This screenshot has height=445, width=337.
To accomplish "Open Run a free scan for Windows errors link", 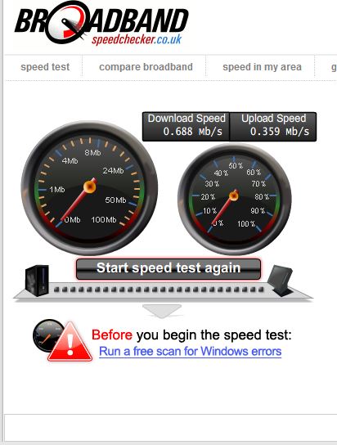I will click(190, 352).
